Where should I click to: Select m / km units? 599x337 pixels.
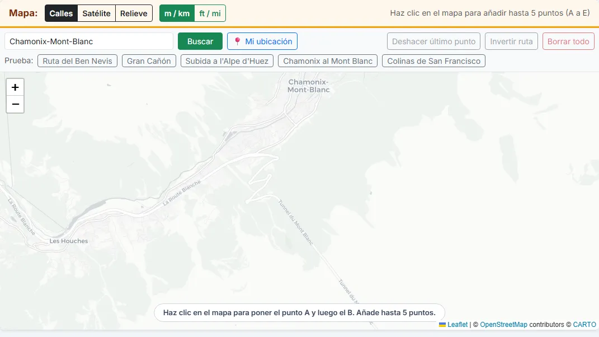[x=177, y=13]
